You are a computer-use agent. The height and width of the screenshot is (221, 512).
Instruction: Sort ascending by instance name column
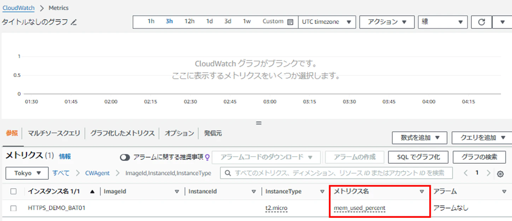[x=92, y=192]
